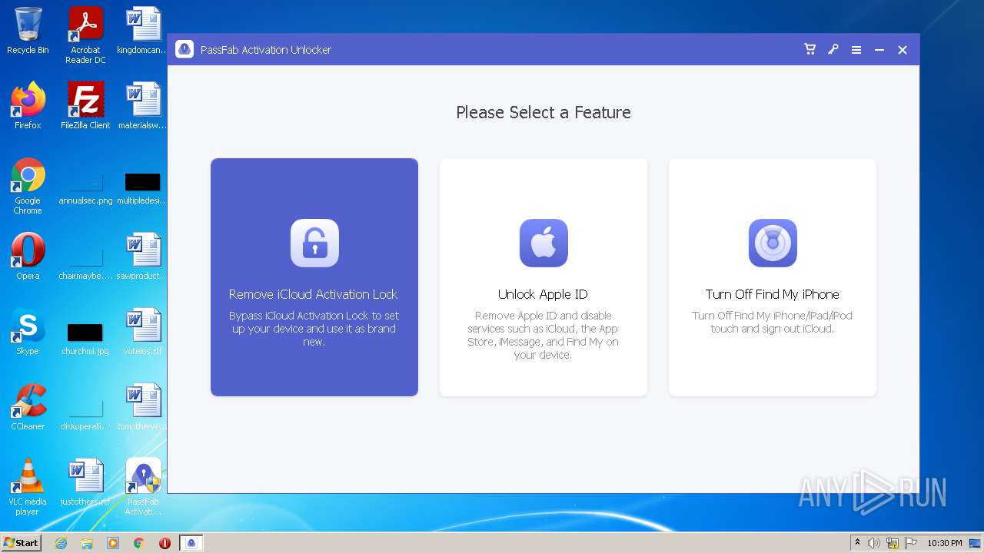Image resolution: width=984 pixels, height=553 pixels.
Task: Select the annualsec.png file
Action: point(85,187)
